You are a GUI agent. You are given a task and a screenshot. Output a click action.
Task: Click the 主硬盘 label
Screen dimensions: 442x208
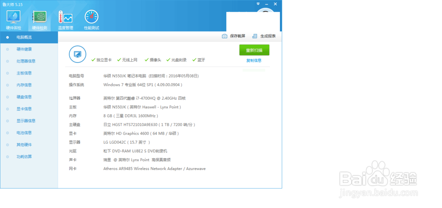(x=75, y=125)
